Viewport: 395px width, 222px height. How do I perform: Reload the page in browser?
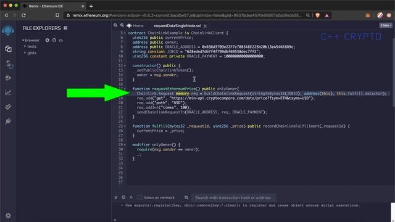coord(23,15)
